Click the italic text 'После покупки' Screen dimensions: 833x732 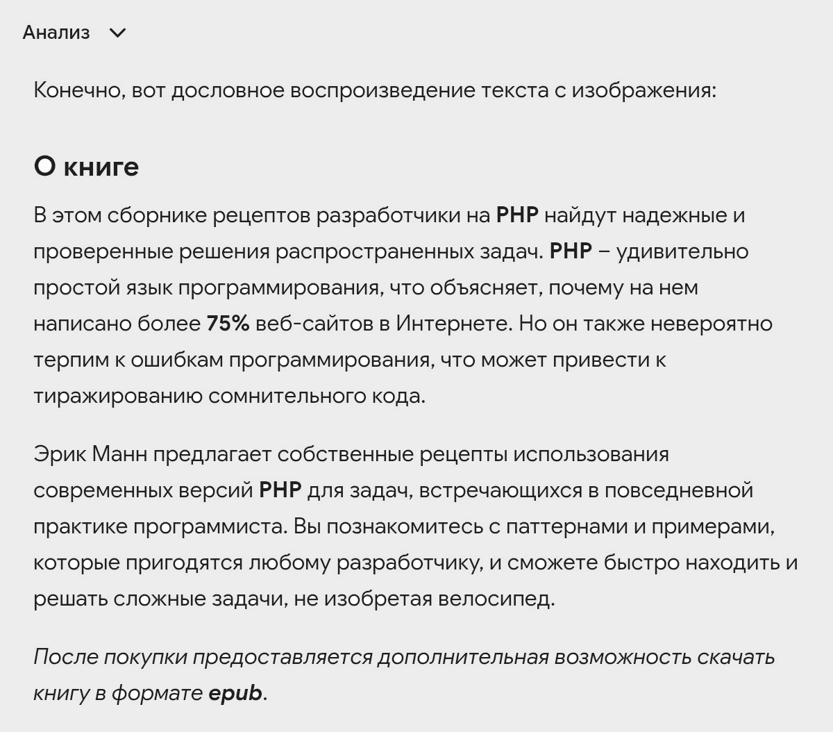point(110,657)
